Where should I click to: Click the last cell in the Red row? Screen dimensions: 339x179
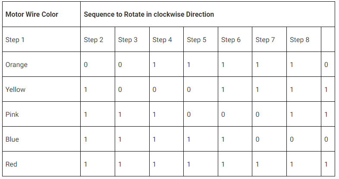[x=326, y=164]
